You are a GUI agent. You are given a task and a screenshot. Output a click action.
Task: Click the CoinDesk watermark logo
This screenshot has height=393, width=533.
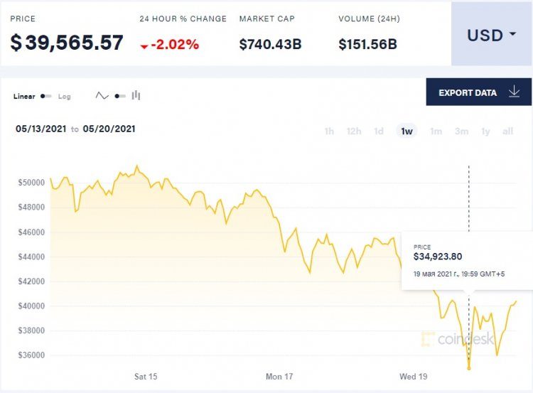coord(458,339)
